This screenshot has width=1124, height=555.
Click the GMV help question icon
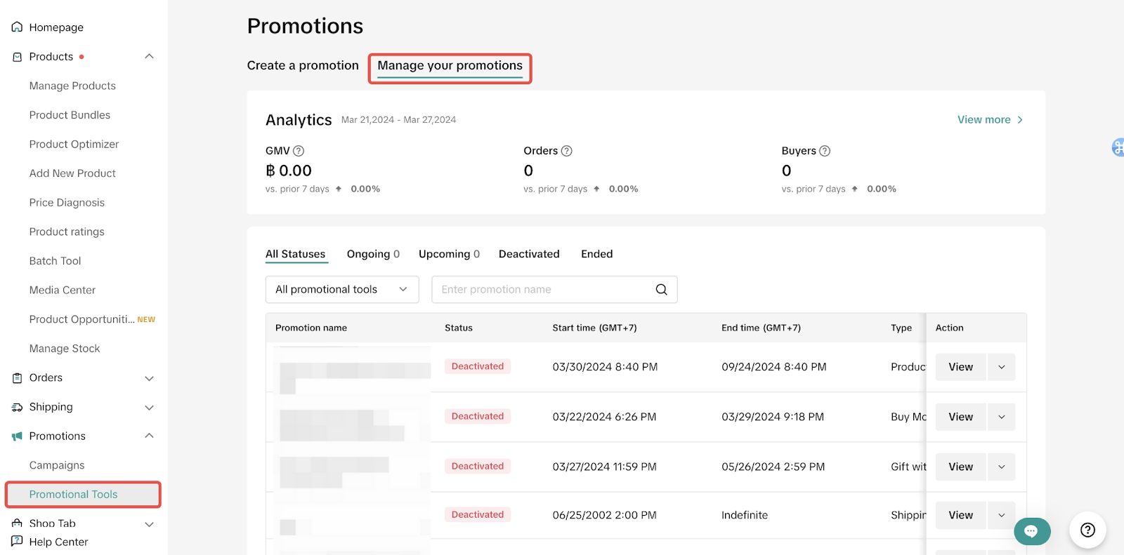pyautogui.click(x=299, y=151)
